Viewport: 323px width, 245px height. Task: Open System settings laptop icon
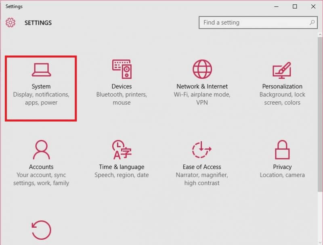point(41,70)
